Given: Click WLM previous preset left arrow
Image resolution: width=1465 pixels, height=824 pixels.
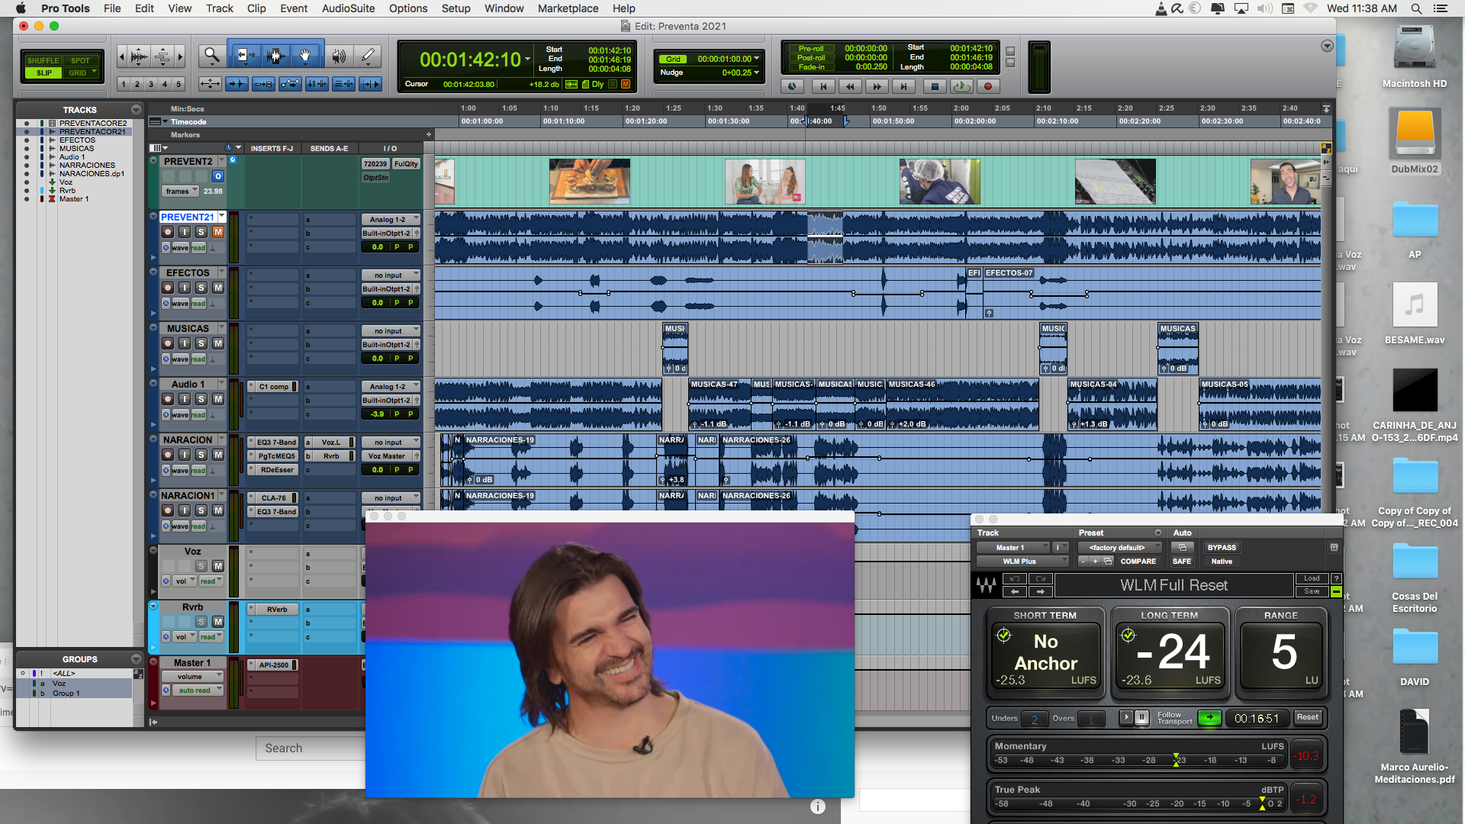Looking at the screenshot, I should tap(1015, 591).
